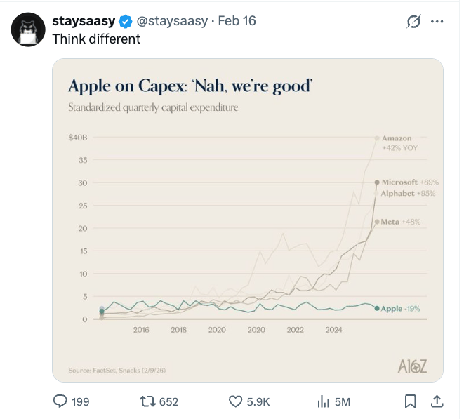Image resolution: width=464 pixels, height=419 pixels.
Task: Open the staysaasy profile avatar
Action: coord(29,29)
